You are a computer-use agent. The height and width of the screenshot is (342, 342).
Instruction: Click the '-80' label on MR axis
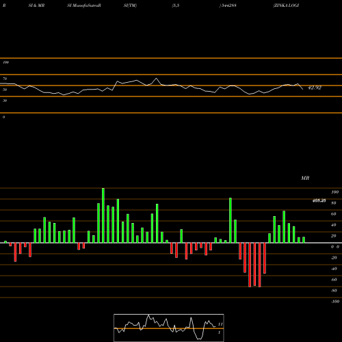click(334, 291)
